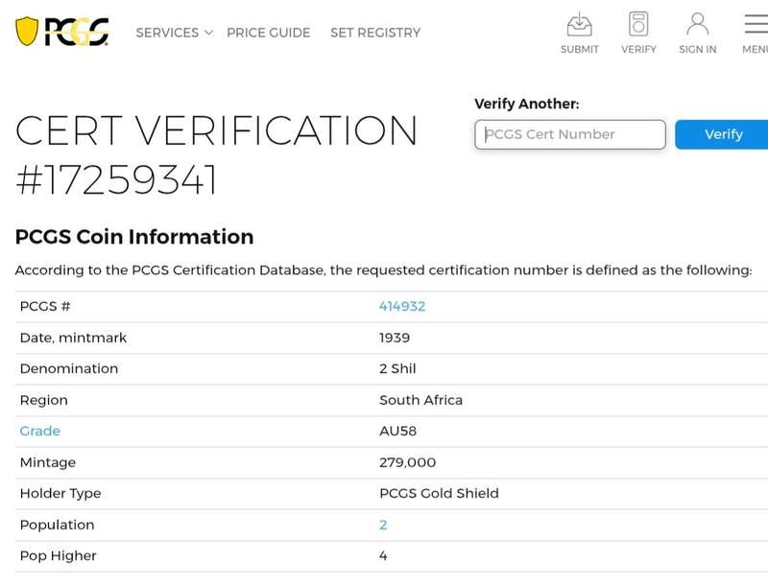Image resolution: width=768 pixels, height=587 pixels.
Task: Go to Price Guide
Action: point(269,33)
